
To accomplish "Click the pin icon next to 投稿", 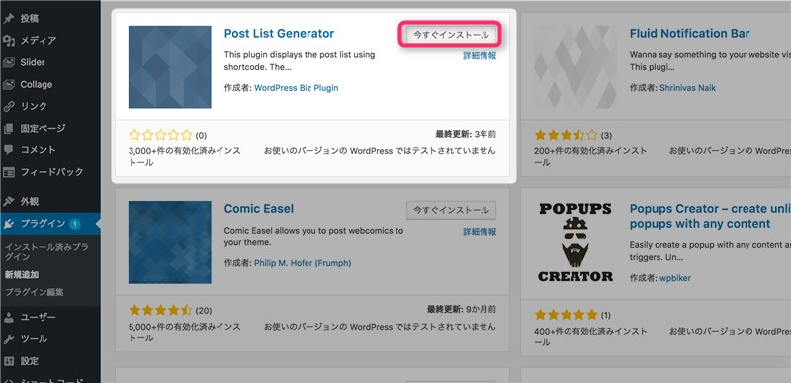I will pos(9,19).
